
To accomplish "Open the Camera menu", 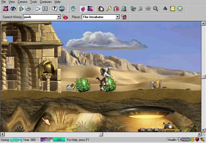I will coord(22,2).
